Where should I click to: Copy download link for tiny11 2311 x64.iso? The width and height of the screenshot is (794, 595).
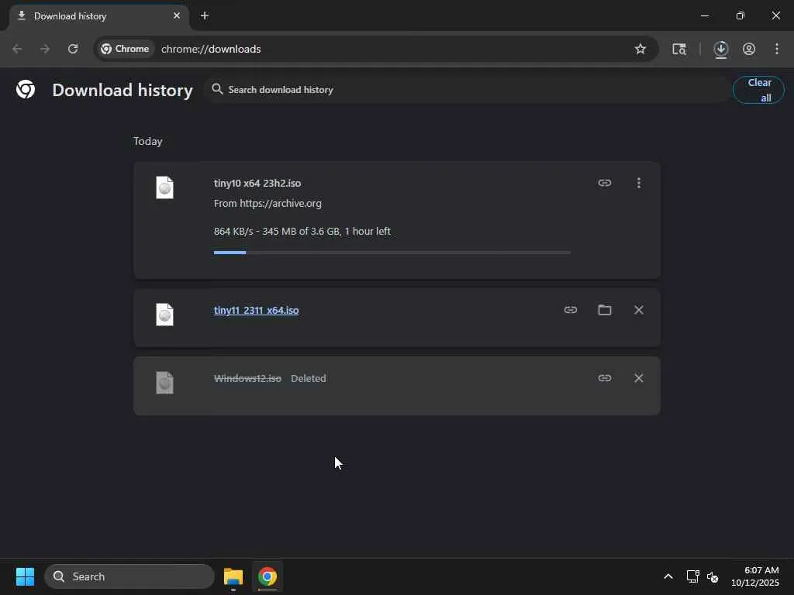click(571, 310)
